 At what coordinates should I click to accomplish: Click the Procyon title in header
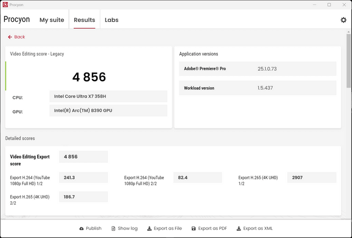16,20
